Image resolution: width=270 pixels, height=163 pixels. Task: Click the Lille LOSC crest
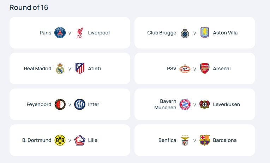point(80,140)
